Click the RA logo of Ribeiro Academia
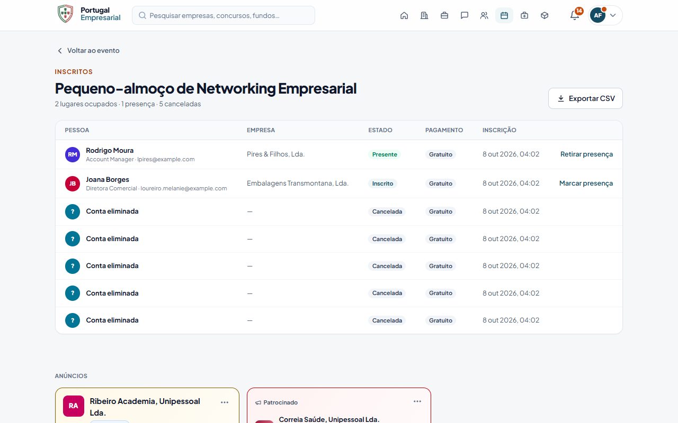678x423 pixels. 74,406
